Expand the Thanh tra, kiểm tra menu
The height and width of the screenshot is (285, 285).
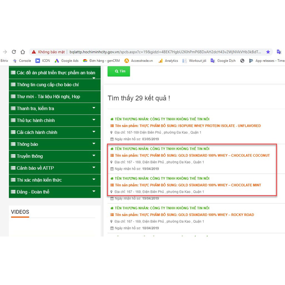point(94,108)
